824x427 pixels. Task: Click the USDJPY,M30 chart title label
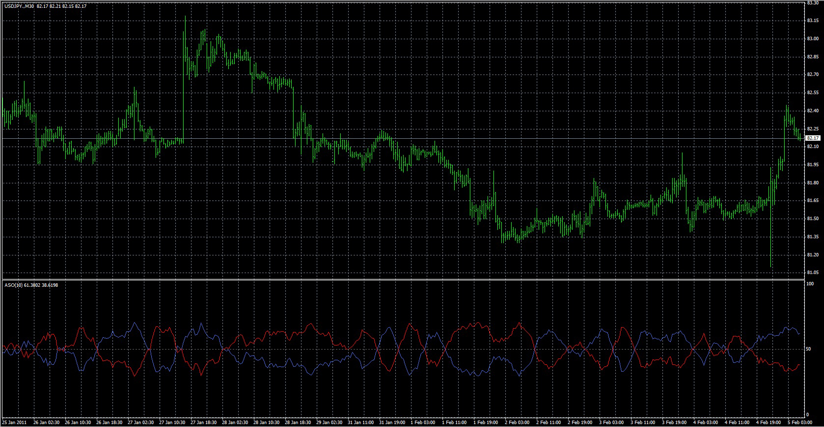(19, 6)
